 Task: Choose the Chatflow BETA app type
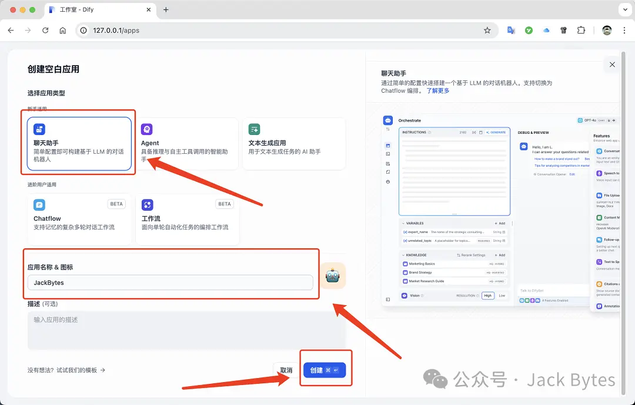click(x=79, y=219)
